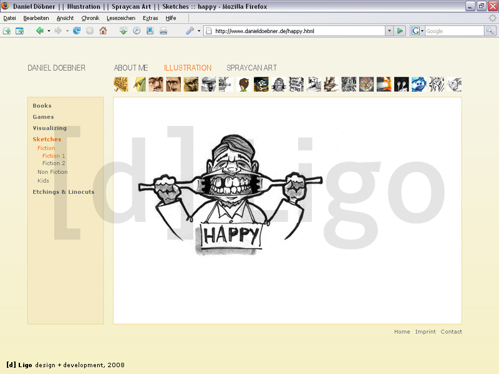Open the Ansicht menu
Viewport: 499px width, 374px height.
[65, 18]
